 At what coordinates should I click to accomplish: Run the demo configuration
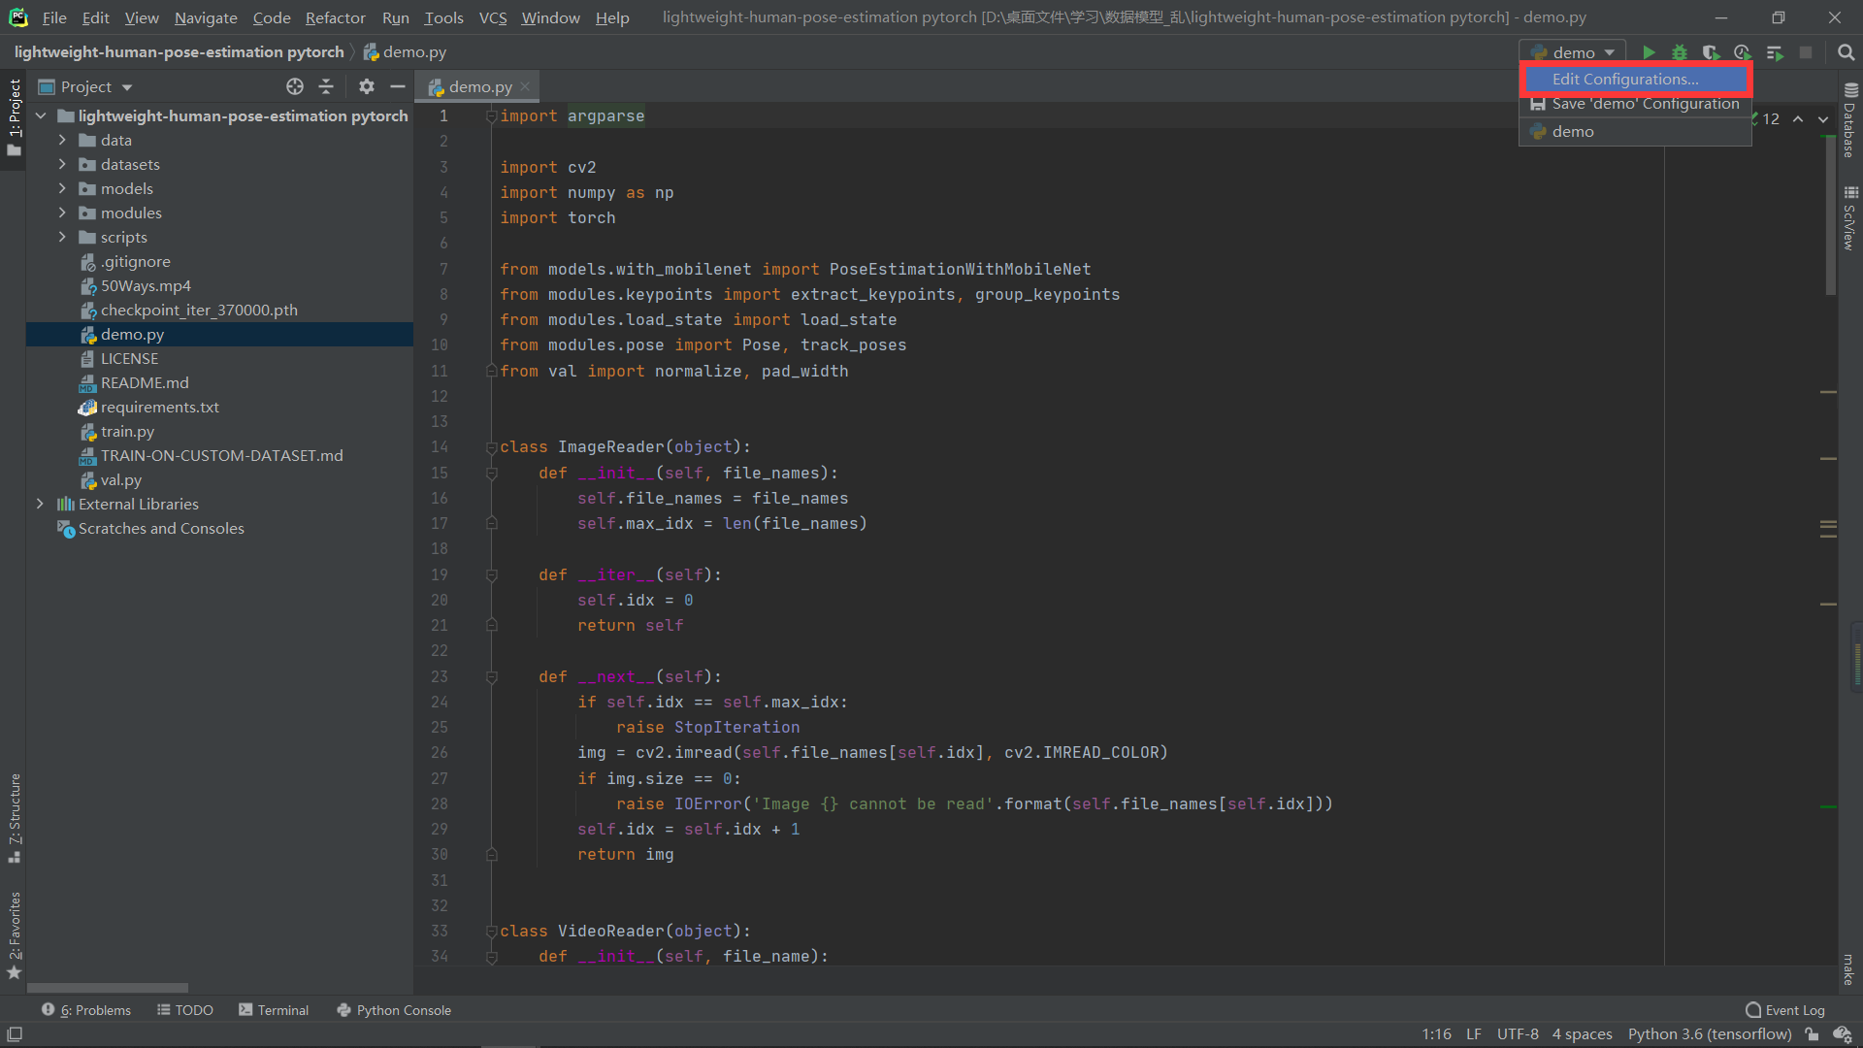[x=1649, y=52]
